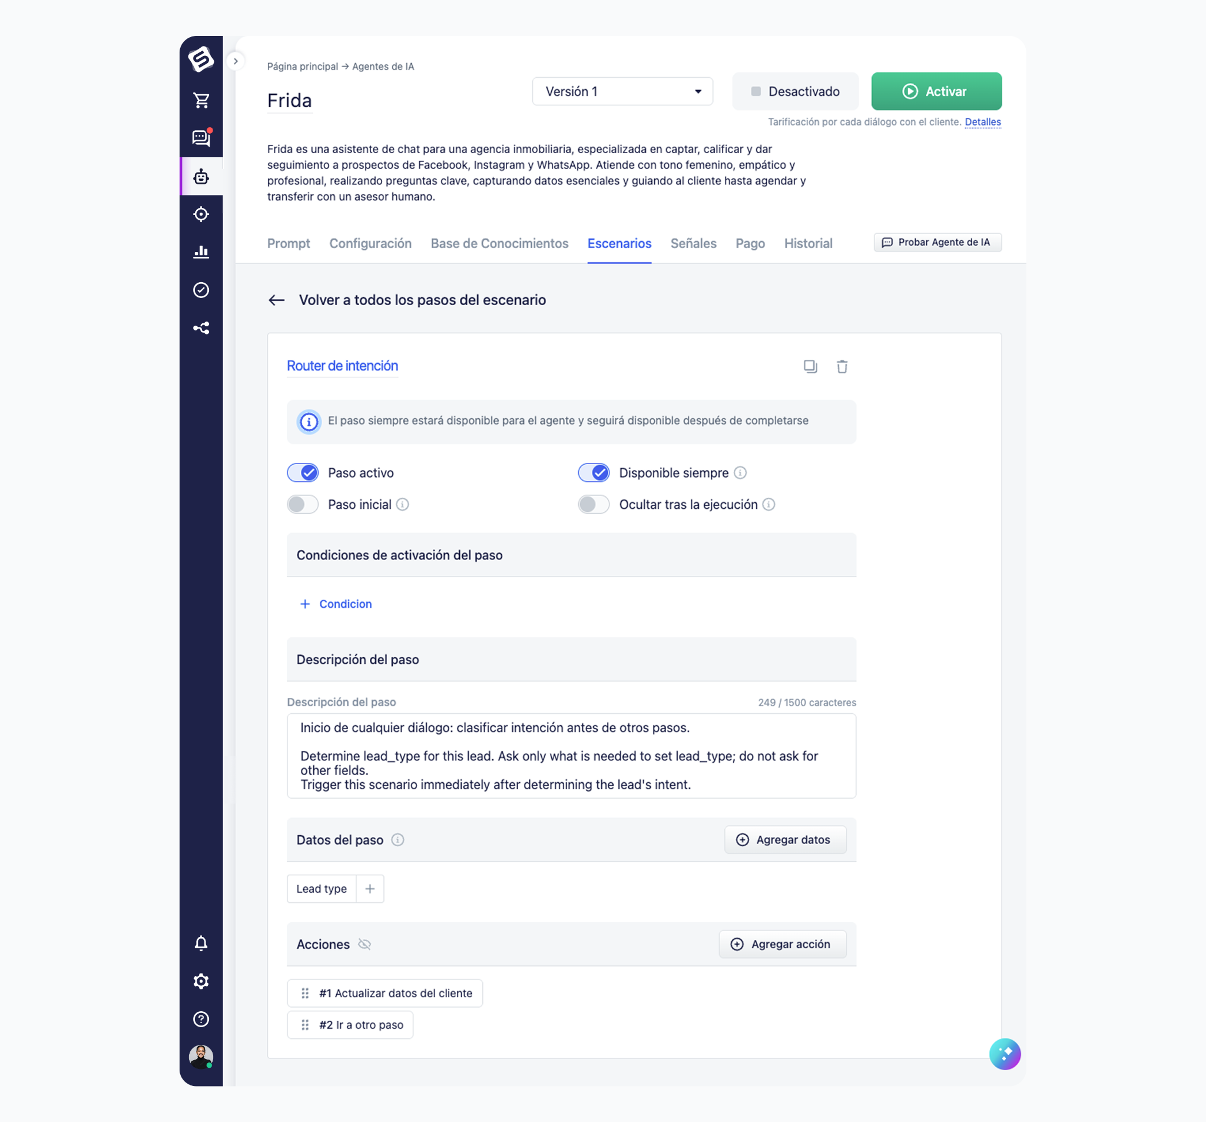1206x1122 pixels.
Task: Enable the Paso inicial switch
Action: pos(303,504)
